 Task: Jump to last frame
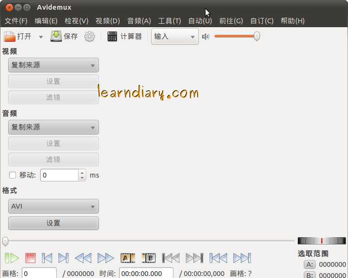coord(242,258)
